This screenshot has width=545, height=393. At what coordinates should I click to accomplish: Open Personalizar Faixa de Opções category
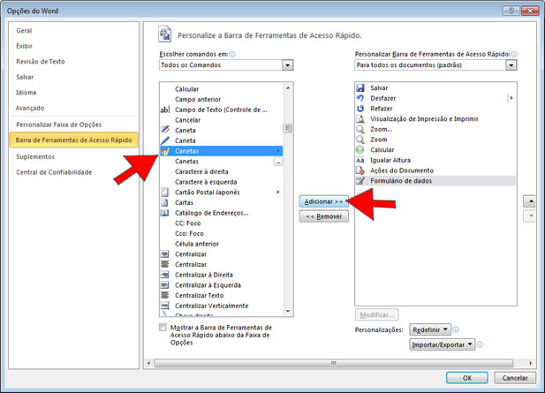pos(59,125)
